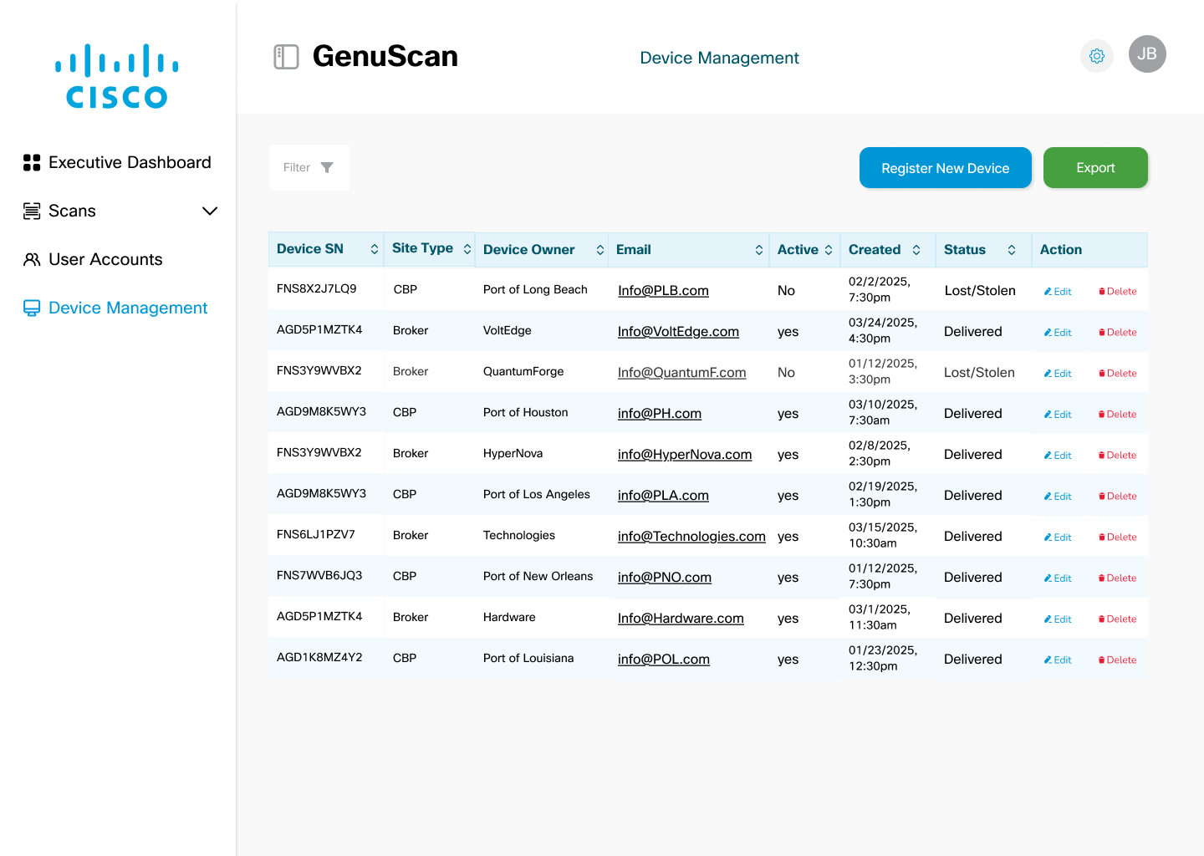The width and height of the screenshot is (1204, 856).
Task: Click the Cisco logo
Action: click(117, 77)
